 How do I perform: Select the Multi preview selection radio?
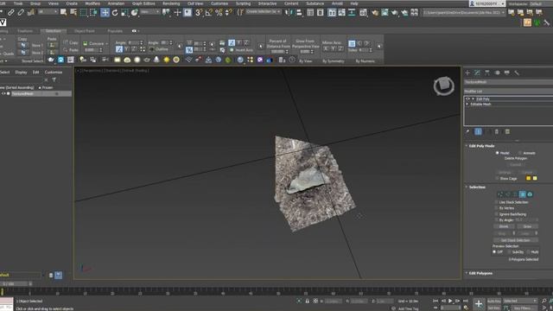(529, 252)
